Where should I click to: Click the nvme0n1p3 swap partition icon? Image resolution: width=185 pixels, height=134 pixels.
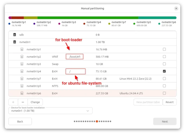coord(22,64)
